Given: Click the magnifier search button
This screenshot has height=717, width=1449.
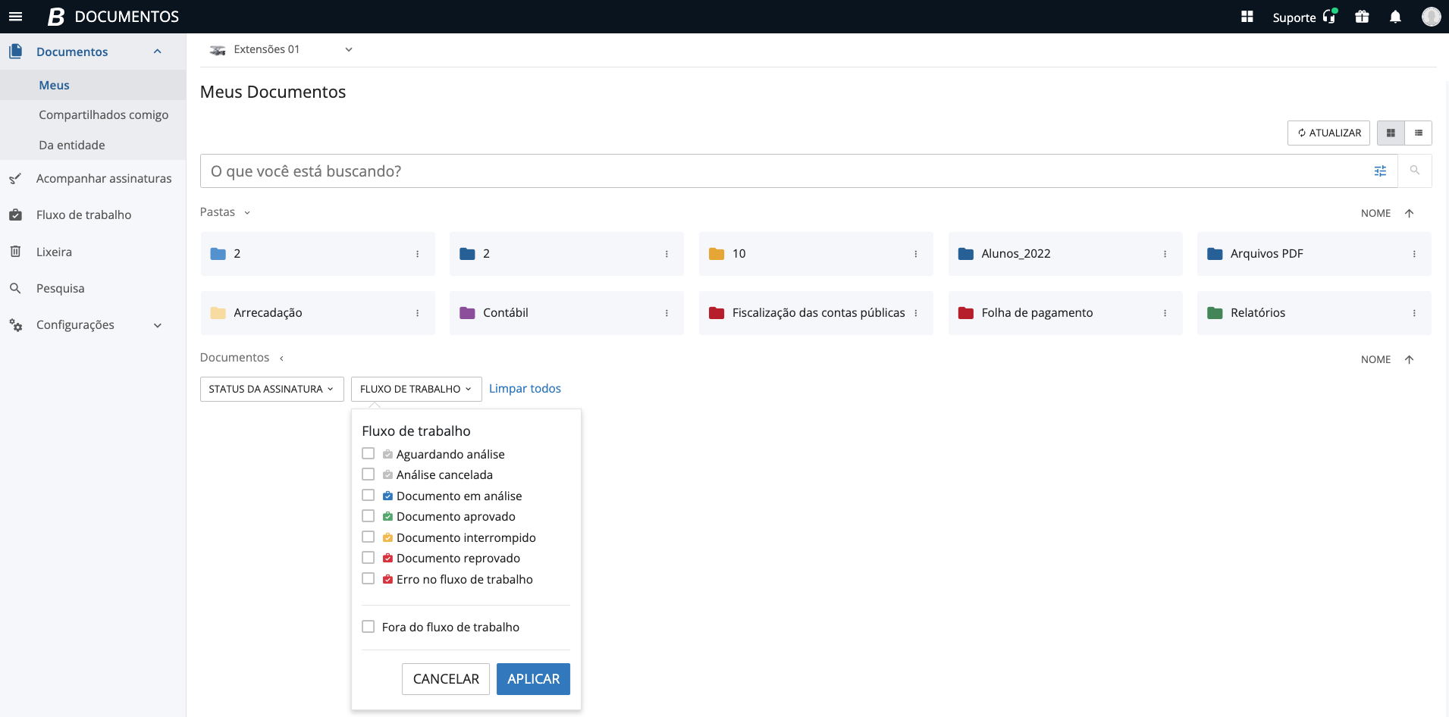Looking at the screenshot, I should 1414,171.
